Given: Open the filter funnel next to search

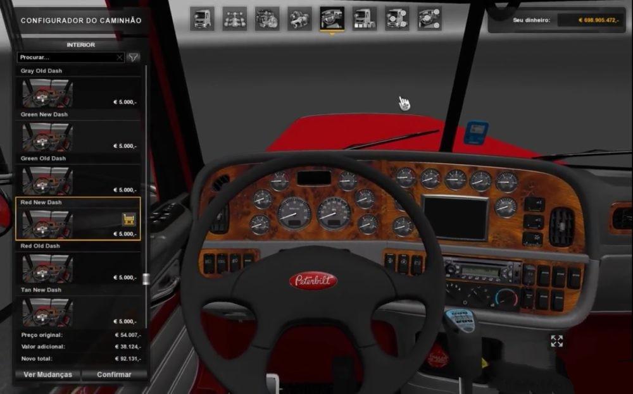Looking at the screenshot, I should tap(133, 58).
